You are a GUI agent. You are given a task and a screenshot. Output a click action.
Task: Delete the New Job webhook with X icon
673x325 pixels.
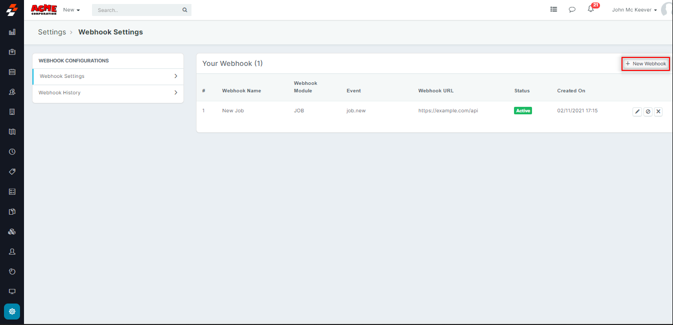[x=658, y=112]
